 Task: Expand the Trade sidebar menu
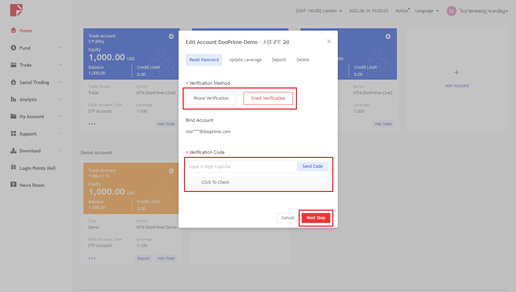[36, 65]
